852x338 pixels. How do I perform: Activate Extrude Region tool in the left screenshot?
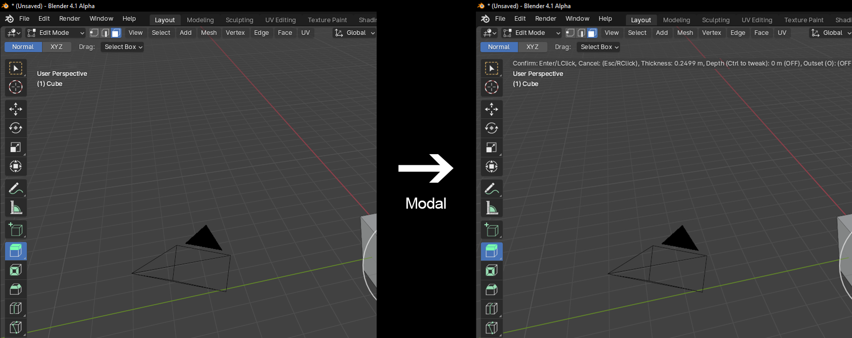coord(16,251)
